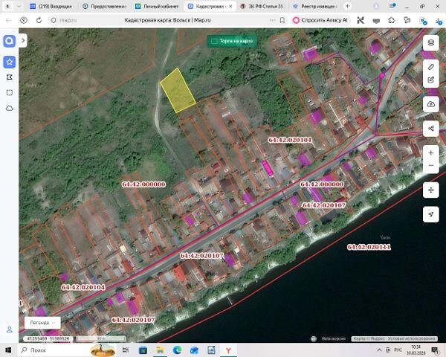The image size is (446, 357).
Task: Open a new browser tab
Action: point(347,6)
